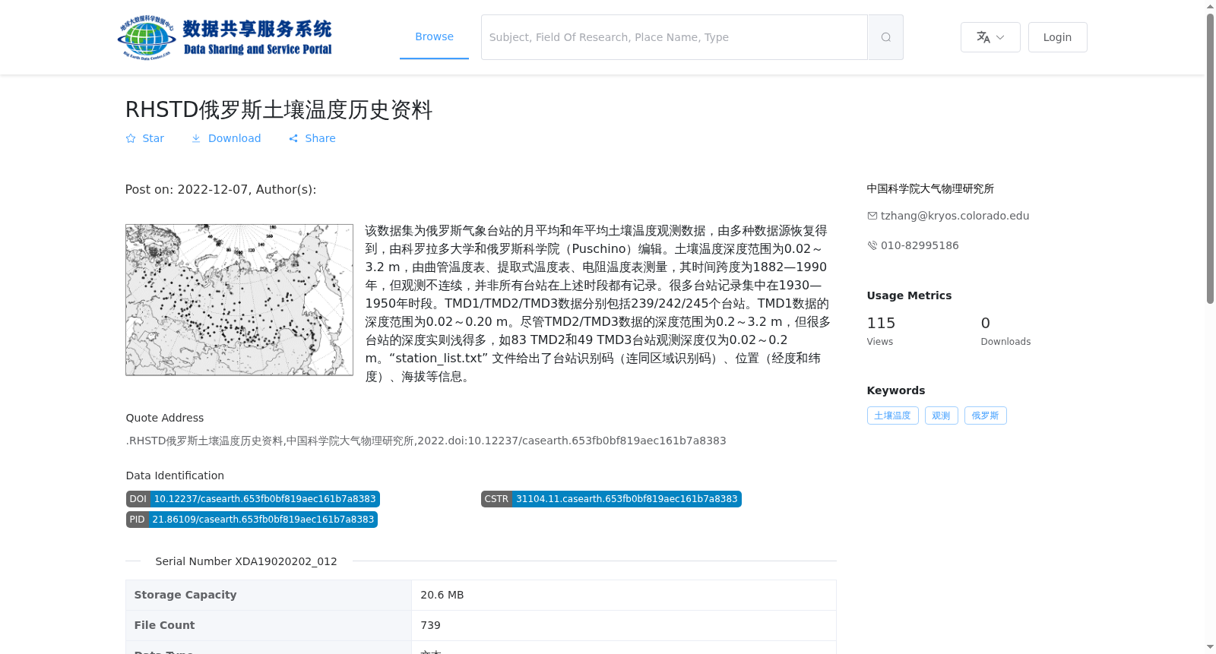1216x654 pixels.
Task: Click the star icon beside Star
Action: (131, 138)
